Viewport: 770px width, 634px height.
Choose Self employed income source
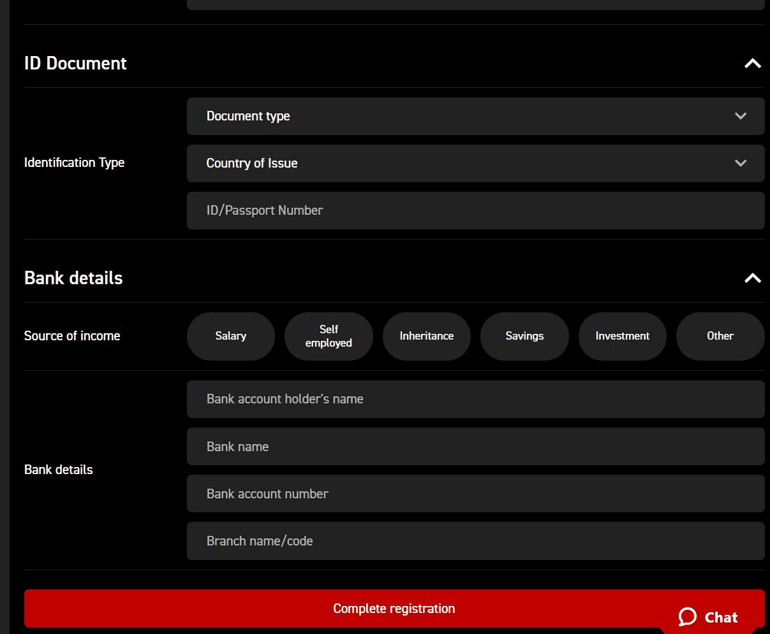click(329, 336)
